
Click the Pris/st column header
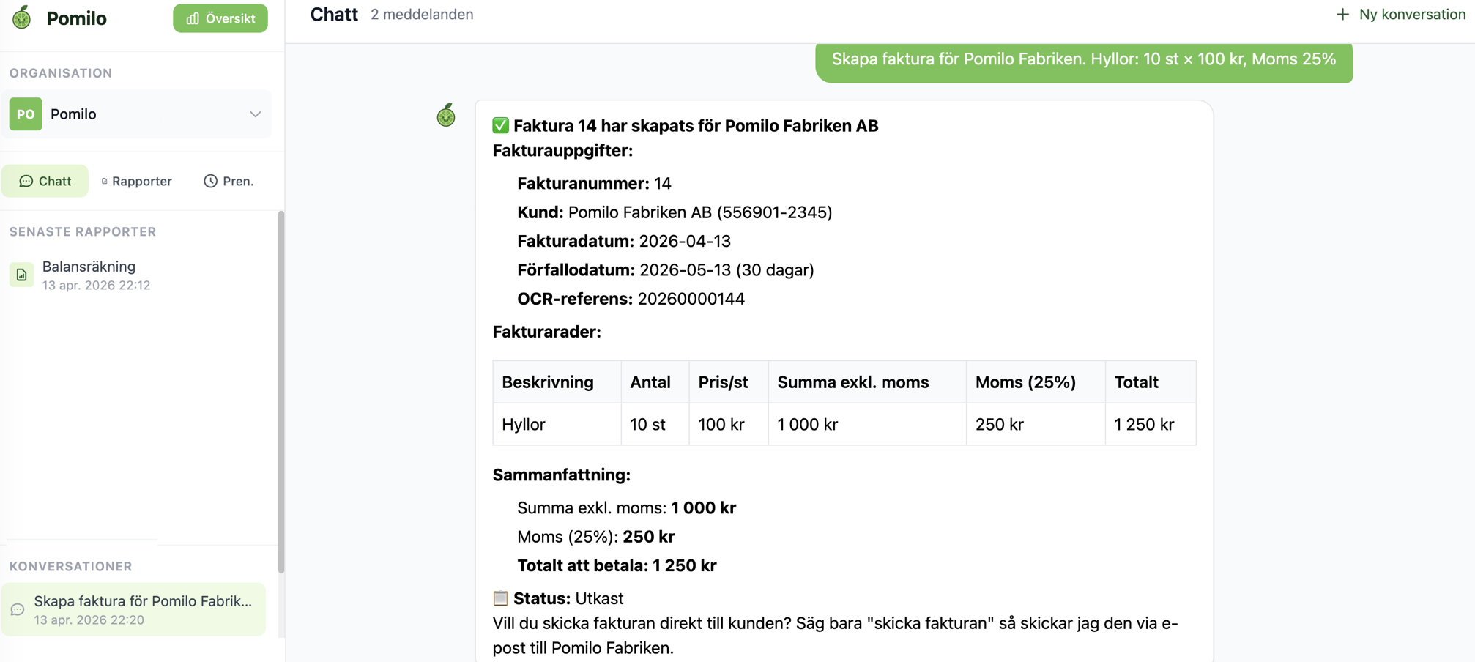click(x=729, y=382)
